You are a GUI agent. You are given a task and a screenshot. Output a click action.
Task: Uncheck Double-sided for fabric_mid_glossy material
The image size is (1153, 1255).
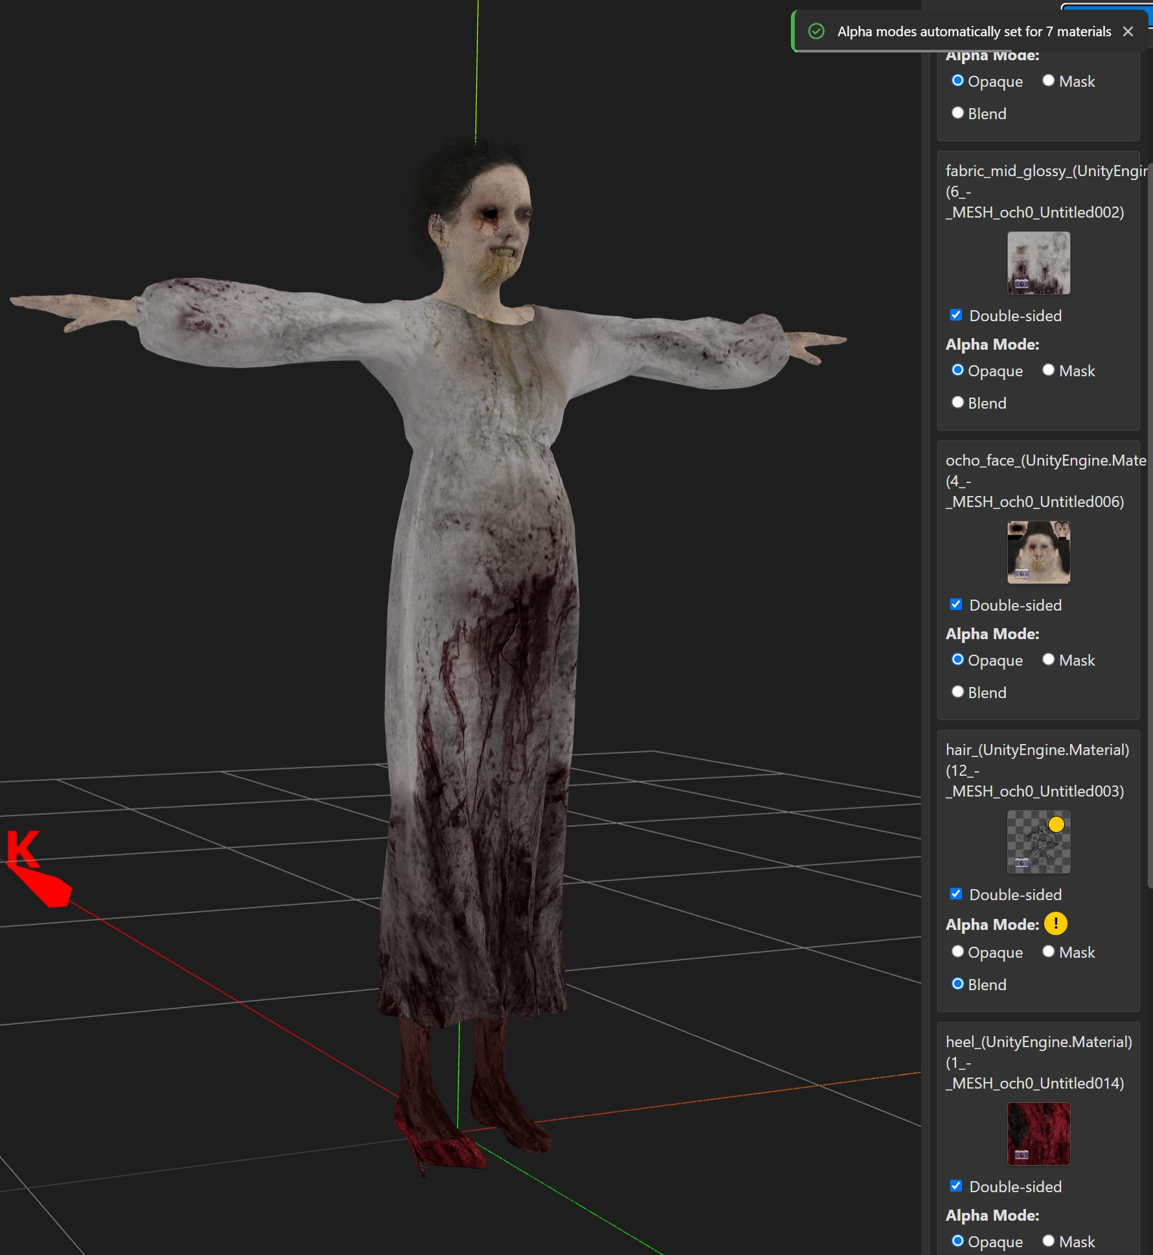tap(956, 315)
